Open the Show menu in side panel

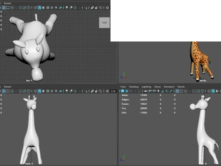point(157,87)
